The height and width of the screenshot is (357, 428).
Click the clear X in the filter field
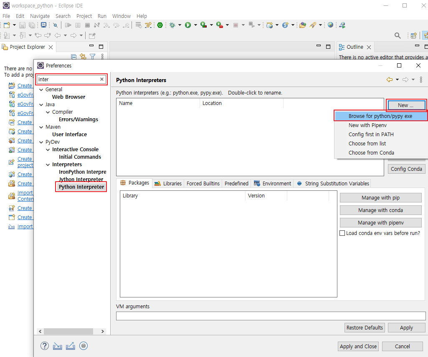point(102,79)
